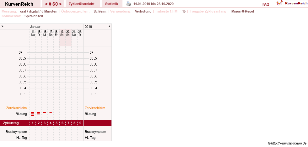Click the '2019' year header
308x147 pixels.
click(89, 27)
